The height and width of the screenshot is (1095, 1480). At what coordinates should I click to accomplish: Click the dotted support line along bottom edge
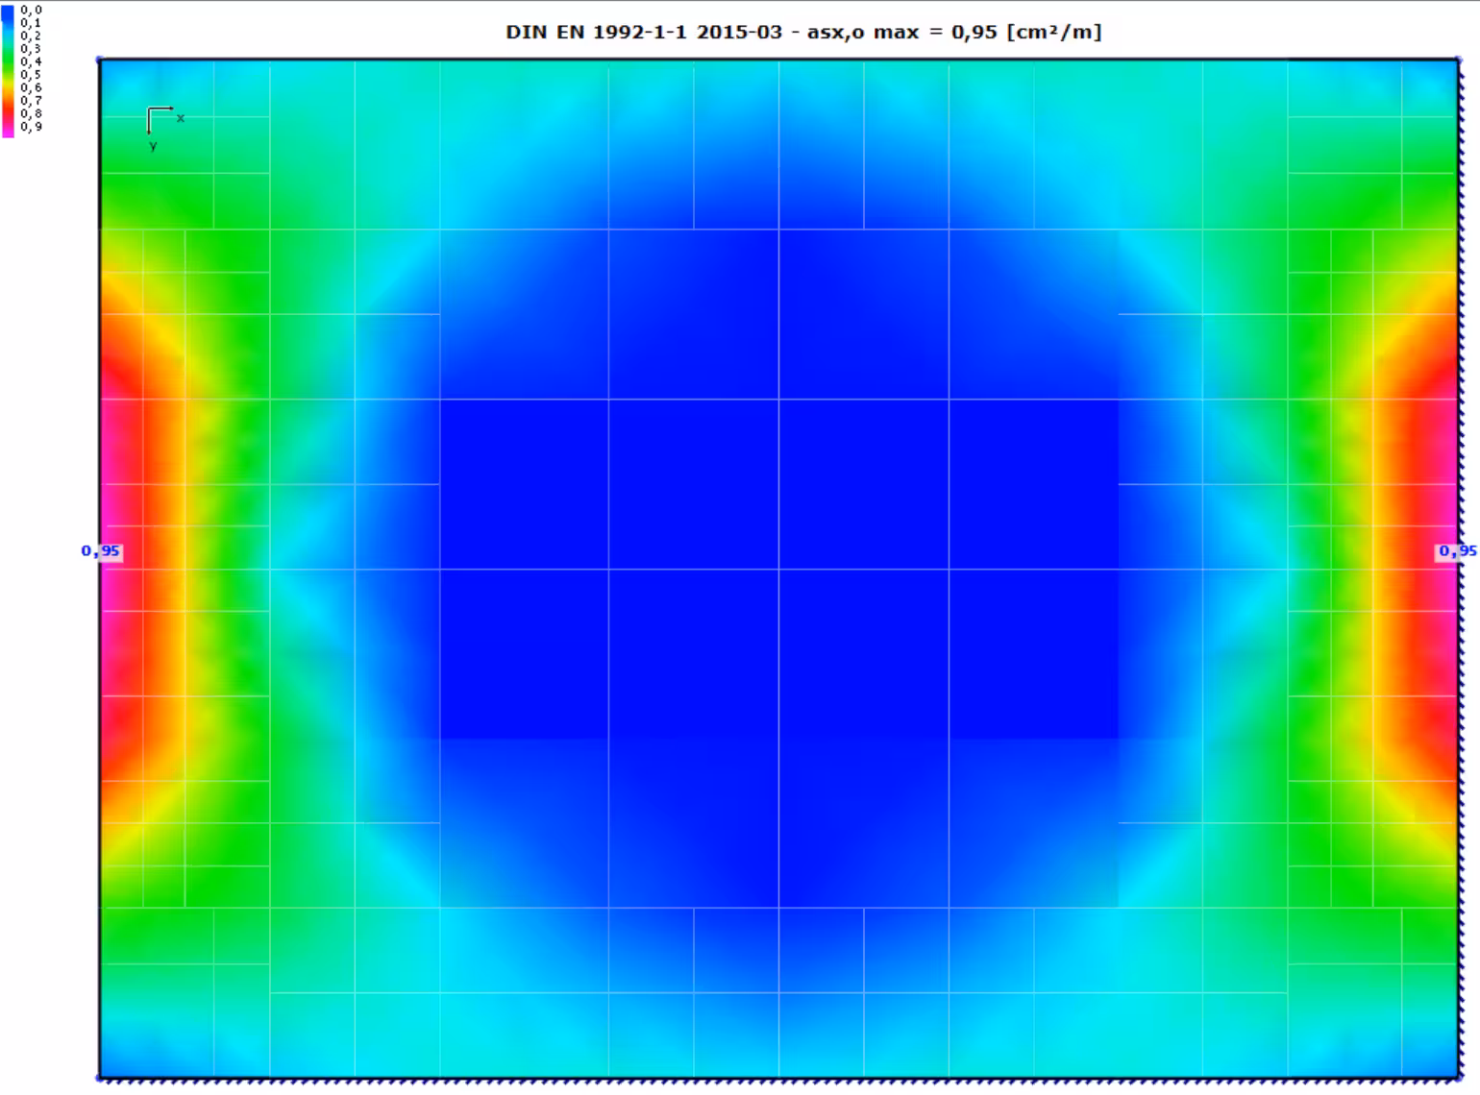778,1081
